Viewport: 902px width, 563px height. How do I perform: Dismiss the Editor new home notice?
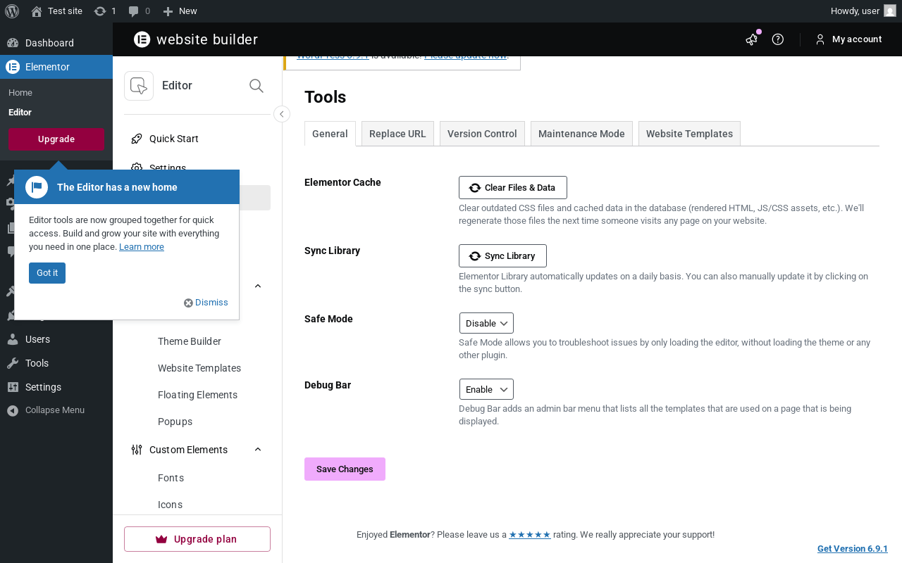206,303
